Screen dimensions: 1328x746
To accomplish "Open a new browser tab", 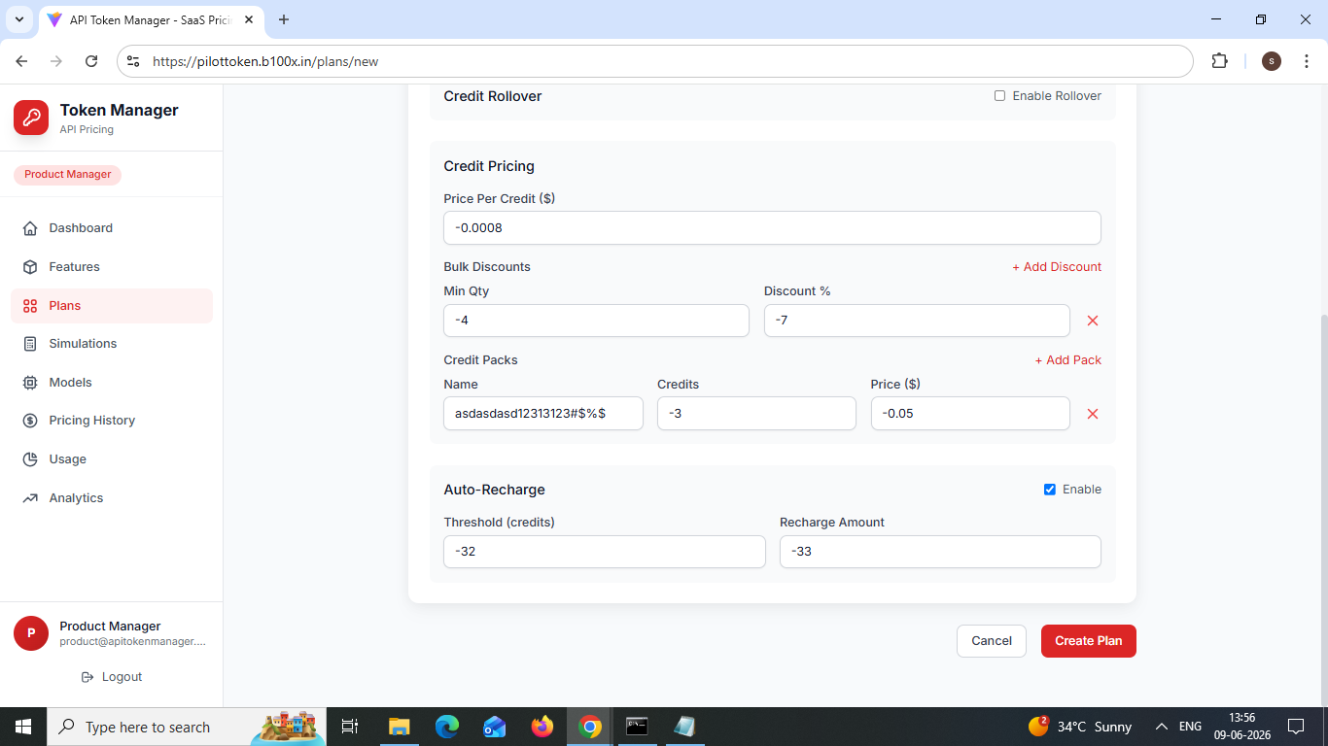I will 284,19.
